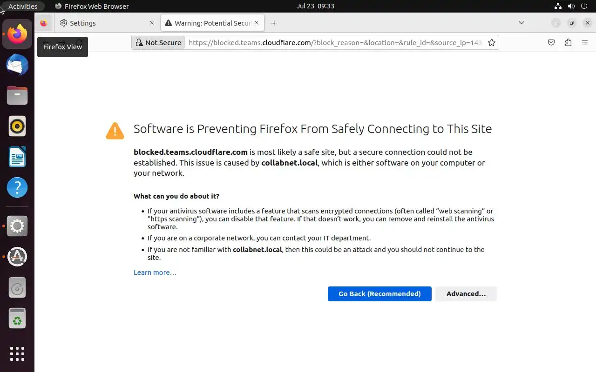Open the Extensions puzzle icon

coord(568,42)
